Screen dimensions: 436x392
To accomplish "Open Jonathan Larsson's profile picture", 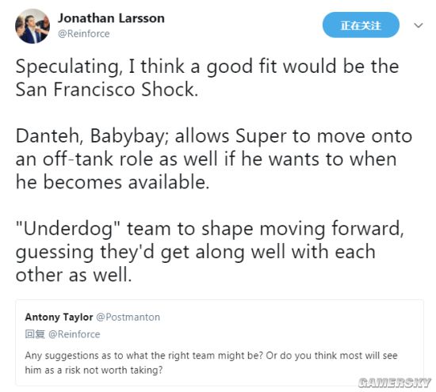I will click(33, 26).
